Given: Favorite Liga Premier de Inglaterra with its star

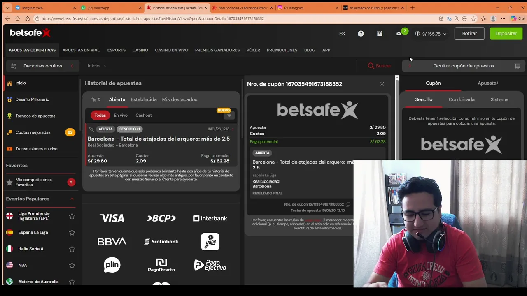Looking at the screenshot, I should point(72,216).
